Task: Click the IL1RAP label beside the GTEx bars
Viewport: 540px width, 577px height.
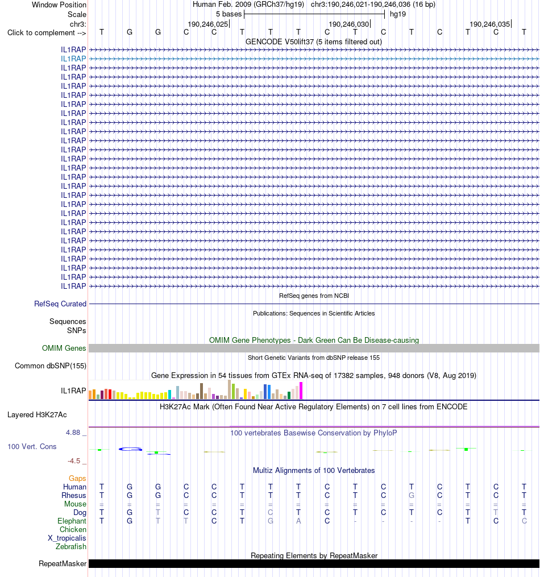Action: (x=73, y=391)
